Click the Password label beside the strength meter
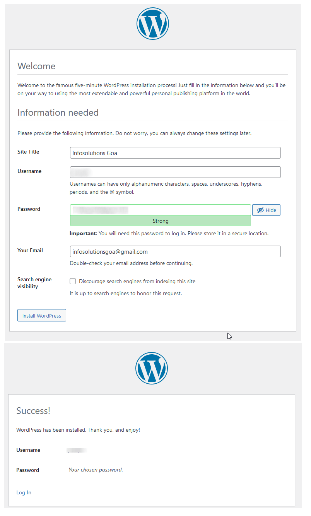311x516 pixels. pyautogui.click(x=29, y=209)
